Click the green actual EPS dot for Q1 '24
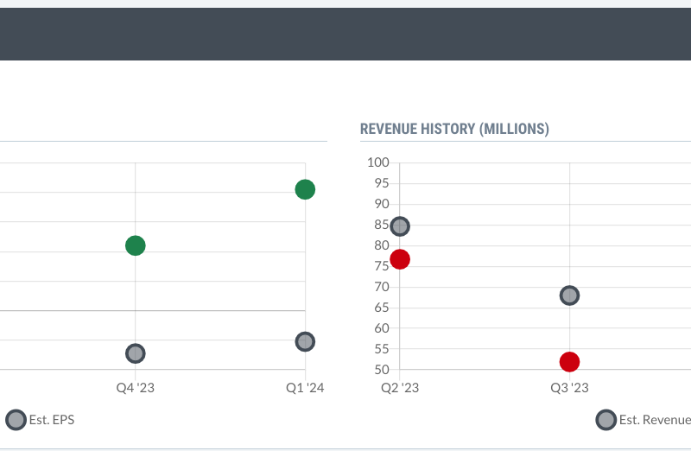Viewport: 691px width, 451px height. [x=305, y=189]
